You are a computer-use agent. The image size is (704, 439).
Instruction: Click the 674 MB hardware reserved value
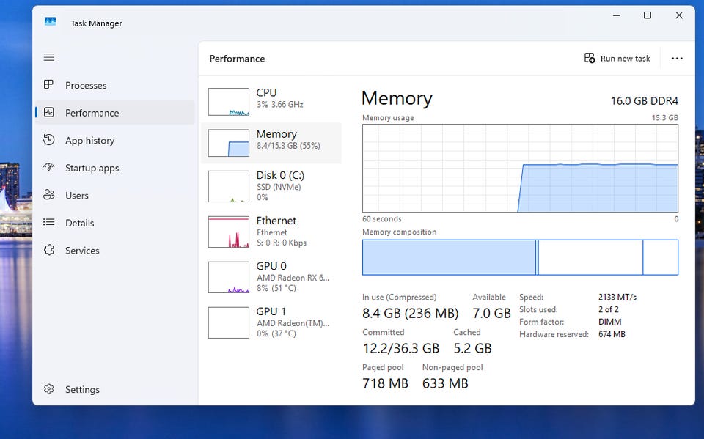click(x=612, y=334)
